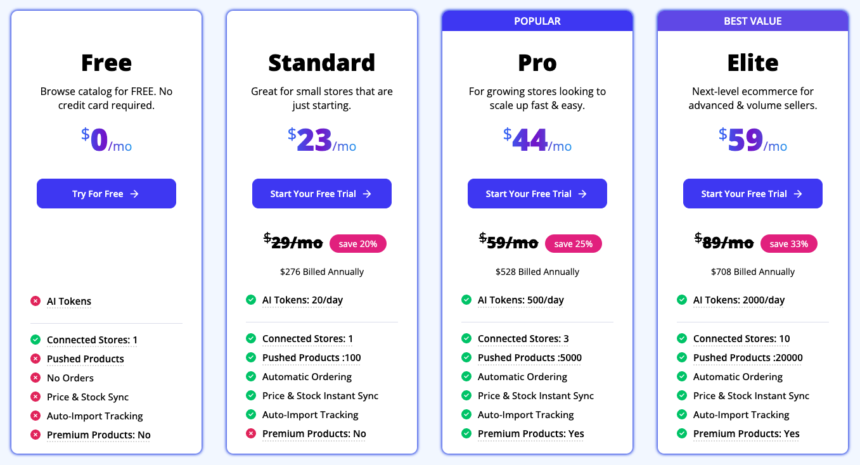Start free trial on Standard plan
The image size is (860, 465).
tap(322, 194)
